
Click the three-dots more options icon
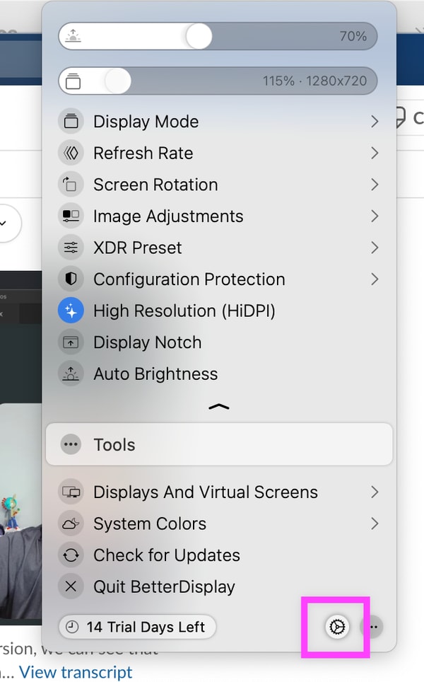point(374,626)
